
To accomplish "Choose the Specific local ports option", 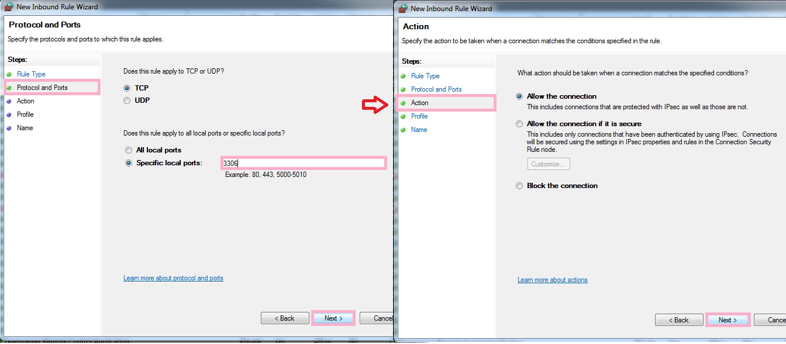I will (x=129, y=163).
